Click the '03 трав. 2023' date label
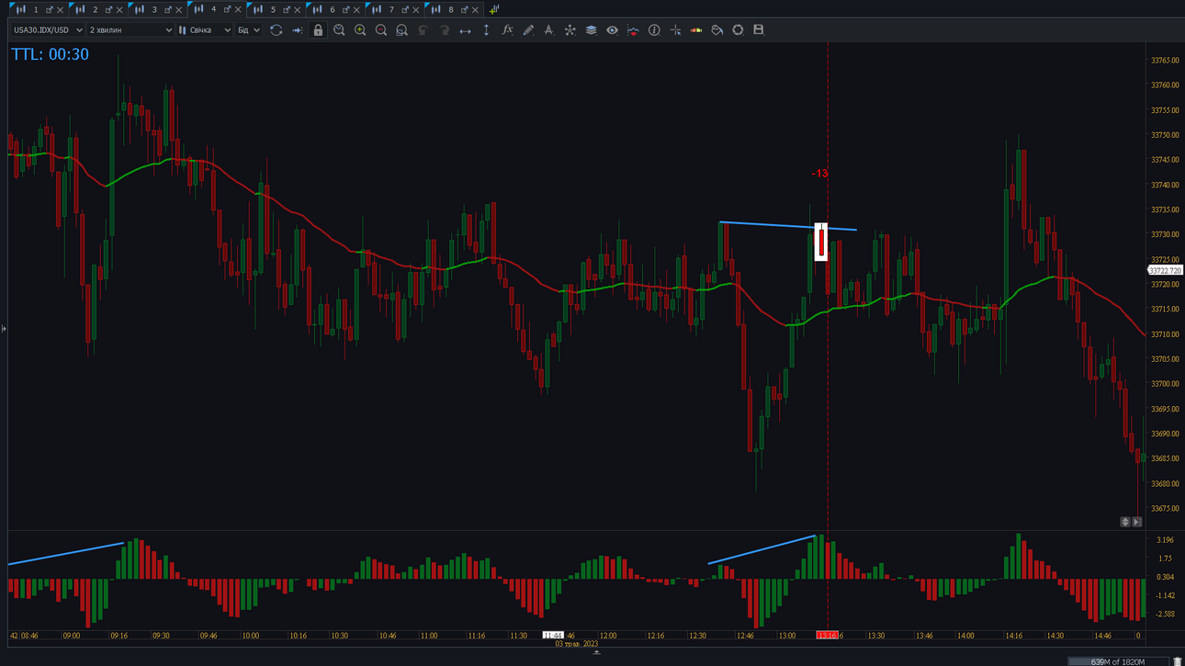This screenshot has width=1185, height=666. 576,644
